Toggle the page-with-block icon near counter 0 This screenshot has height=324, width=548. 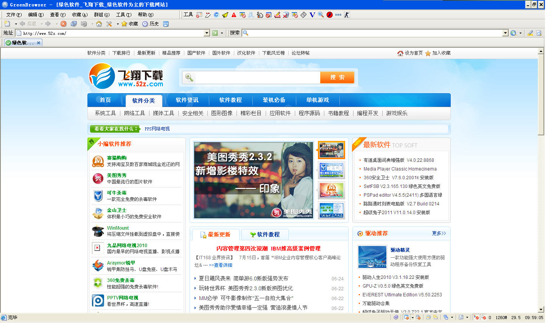click(x=484, y=317)
